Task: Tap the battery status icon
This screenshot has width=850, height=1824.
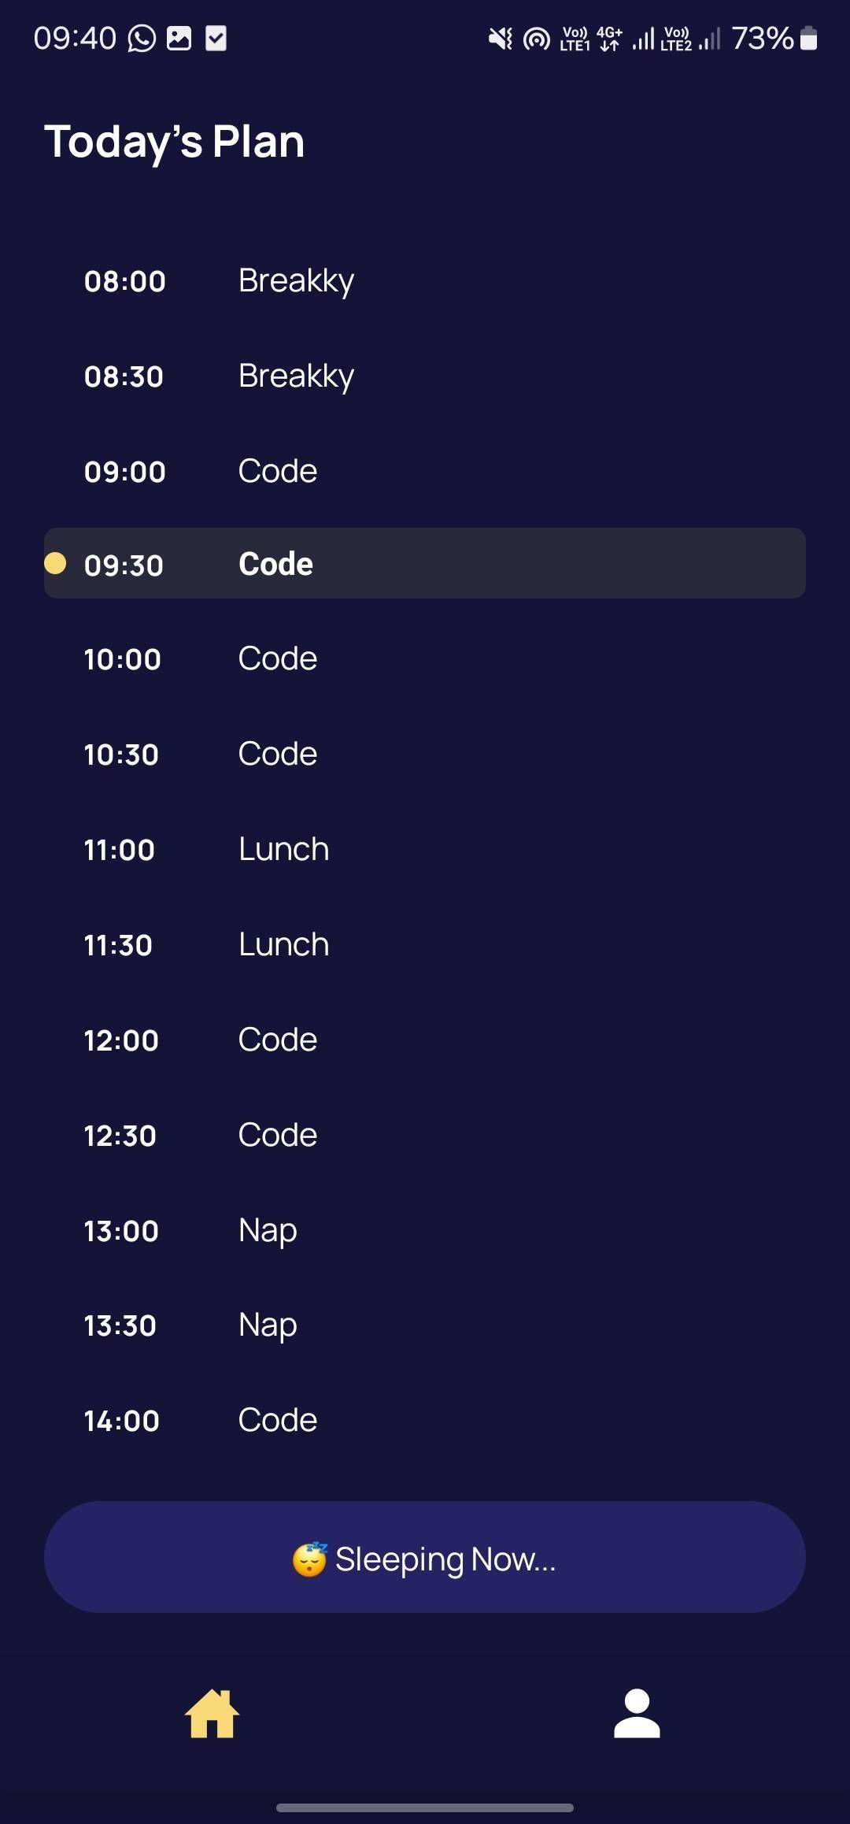Action: pyautogui.click(x=808, y=38)
